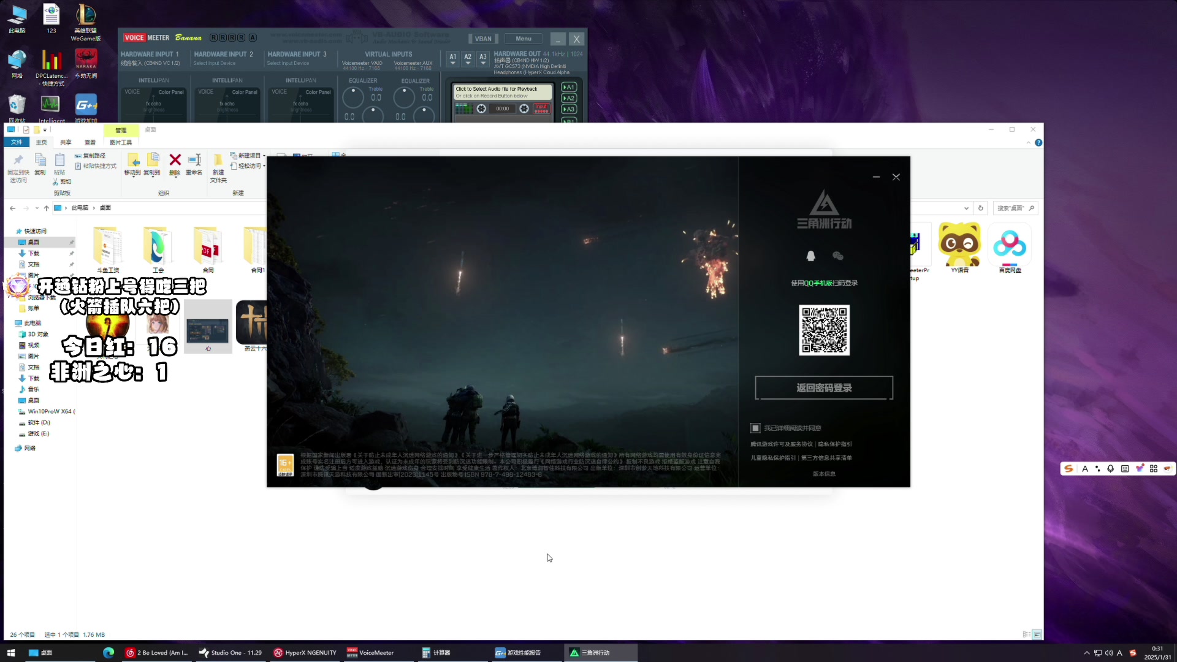Image resolution: width=1177 pixels, height=662 pixels.
Task: Select 游戏 (E:) drive in navigation pane
Action: [38, 433]
